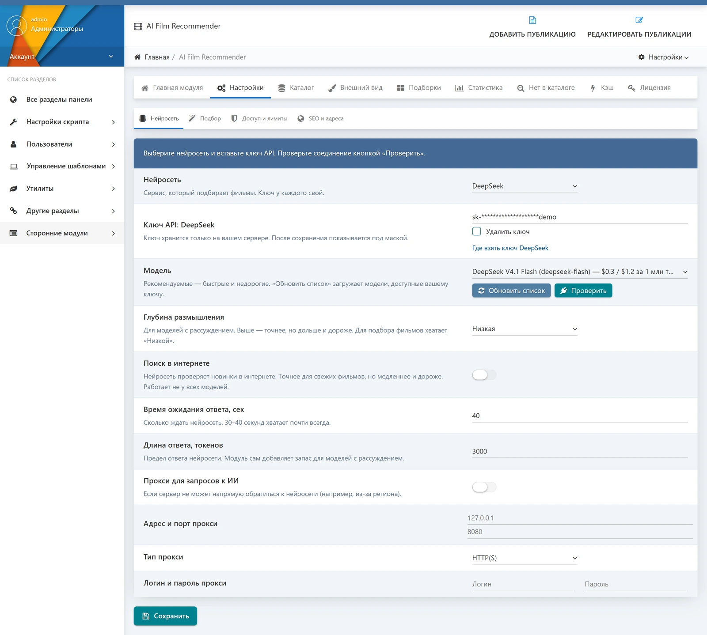Viewport: 707px width, 635px height.
Task: Open the SEO и адреса sub-tab
Action: click(321, 118)
